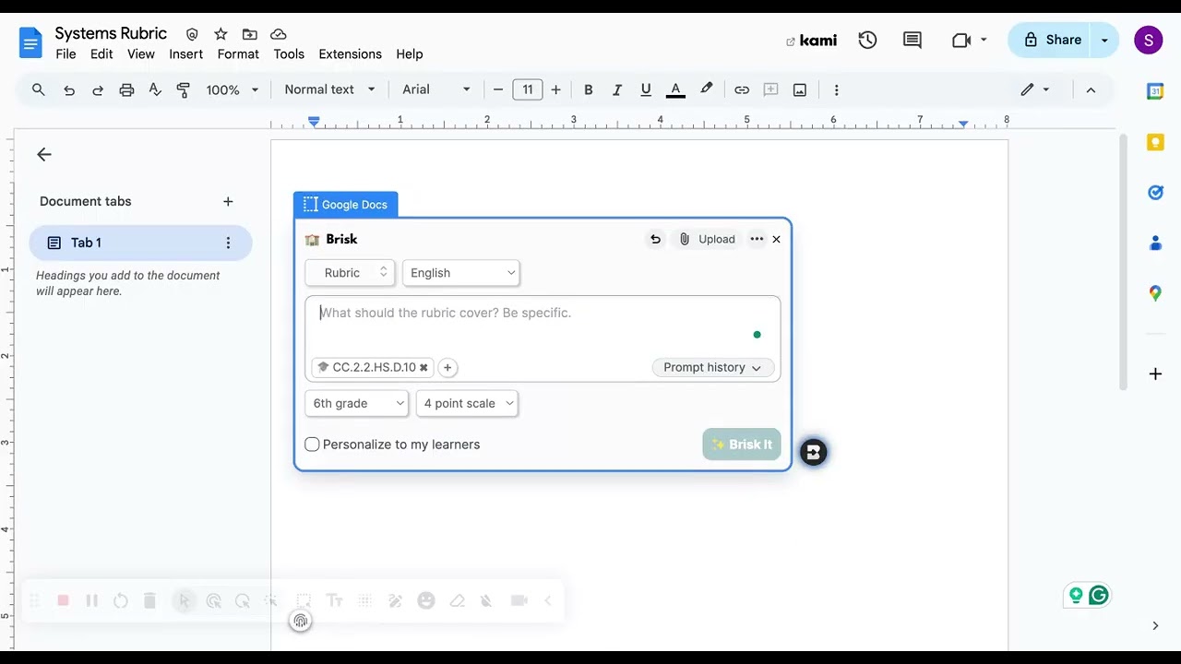Open version history clock icon
The height and width of the screenshot is (664, 1181).
[867, 40]
